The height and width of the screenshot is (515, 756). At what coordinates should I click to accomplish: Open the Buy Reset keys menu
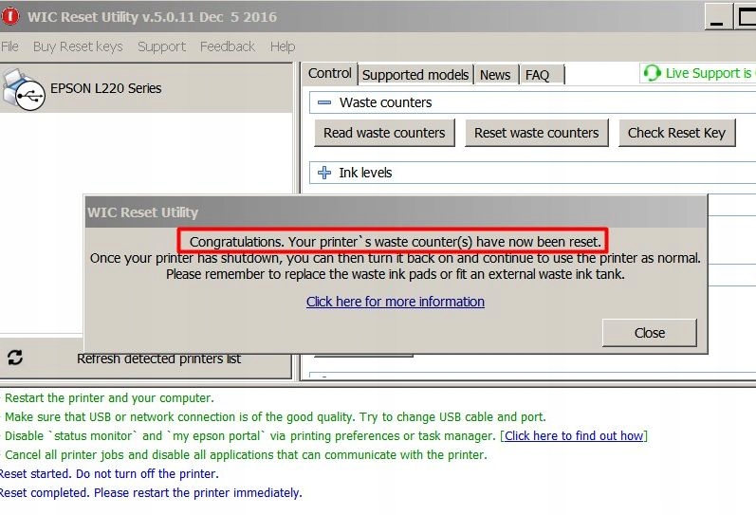pyautogui.click(x=78, y=46)
